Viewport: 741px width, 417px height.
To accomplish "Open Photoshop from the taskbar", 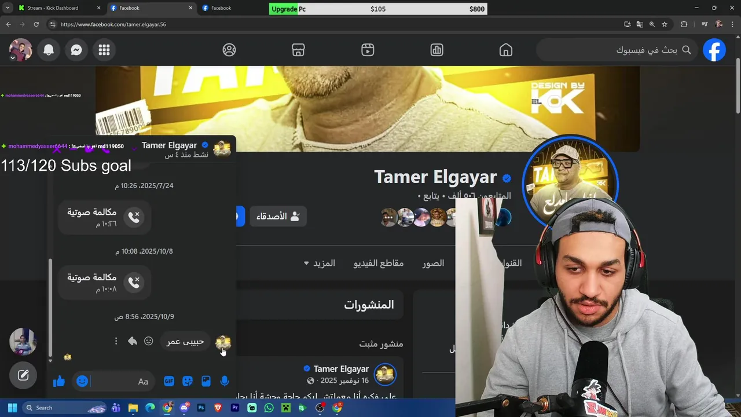I will point(201,408).
